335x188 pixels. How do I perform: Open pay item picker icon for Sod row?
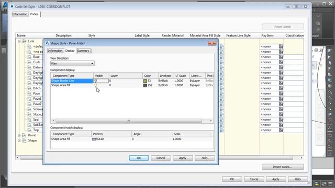click(x=281, y=120)
